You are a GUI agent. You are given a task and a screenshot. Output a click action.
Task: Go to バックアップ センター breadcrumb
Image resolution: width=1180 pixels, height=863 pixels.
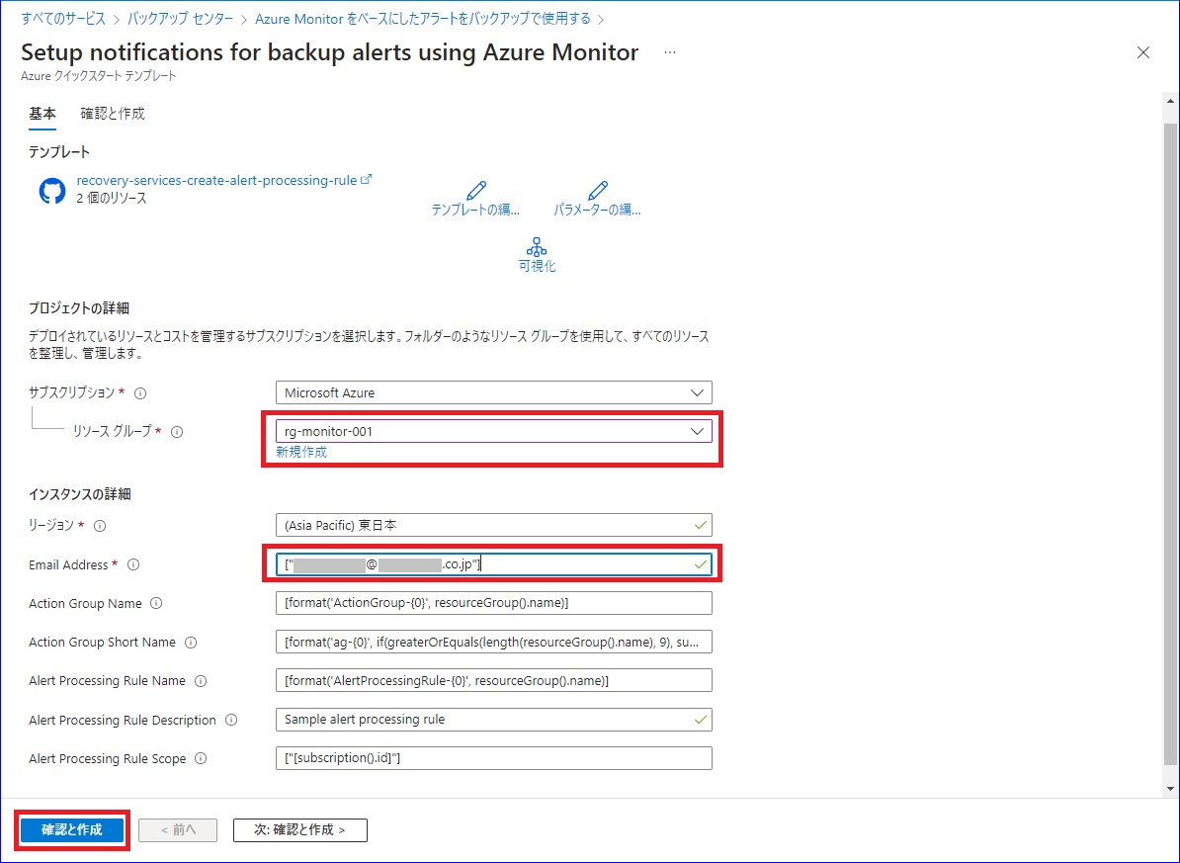coord(180,19)
